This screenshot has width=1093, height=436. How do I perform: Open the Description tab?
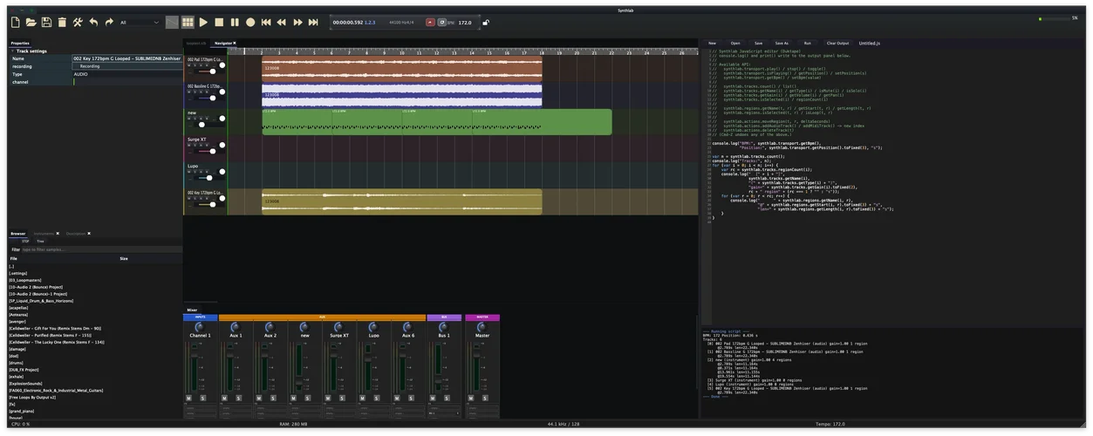tap(76, 234)
